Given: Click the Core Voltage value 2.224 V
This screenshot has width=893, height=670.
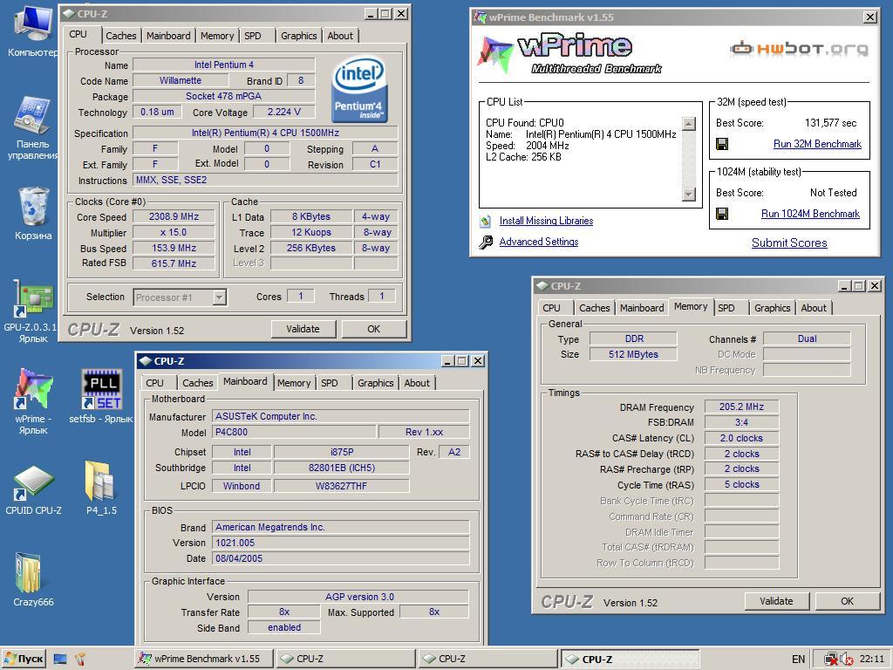Looking at the screenshot, I should 283,112.
